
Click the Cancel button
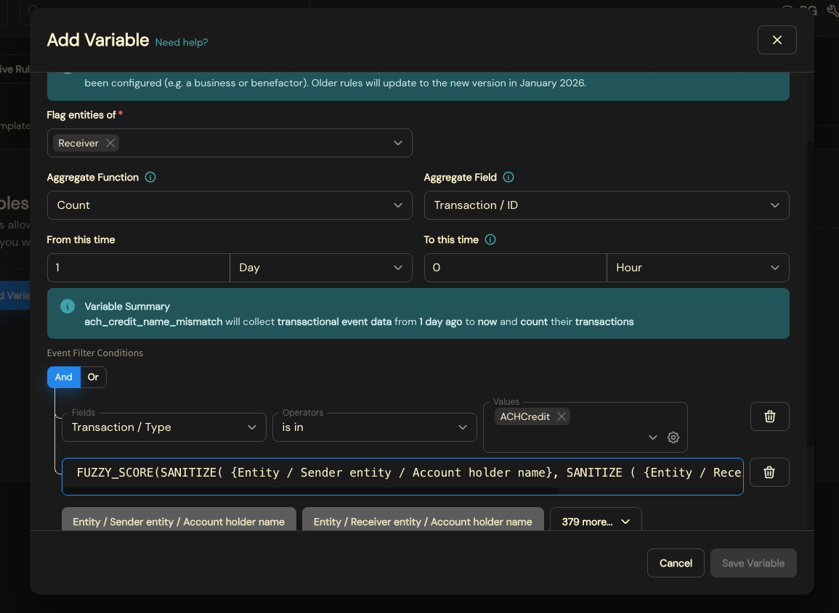[x=676, y=563]
